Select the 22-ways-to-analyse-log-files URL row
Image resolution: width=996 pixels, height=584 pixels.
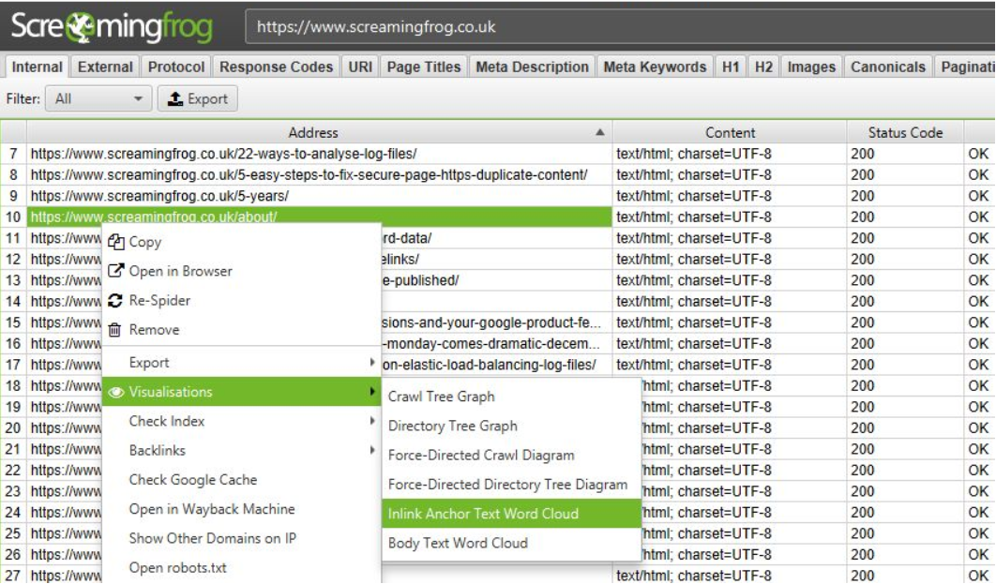(x=319, y=154)
